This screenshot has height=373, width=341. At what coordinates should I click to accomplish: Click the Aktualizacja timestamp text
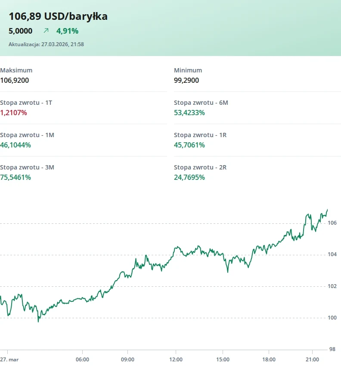(46, 44)
